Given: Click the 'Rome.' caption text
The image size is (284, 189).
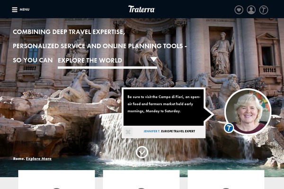Looking at the screenshot, I should click(x=19, y=159).
